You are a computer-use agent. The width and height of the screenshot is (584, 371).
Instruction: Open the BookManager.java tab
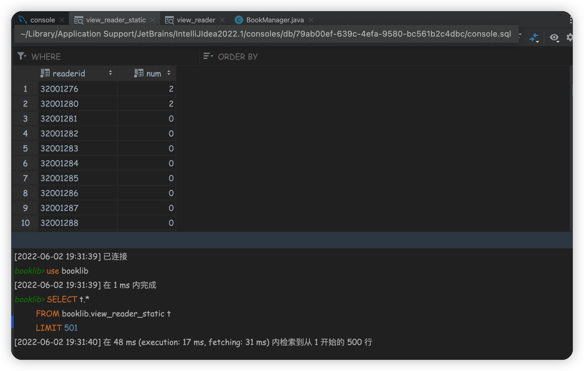[275, 20]
